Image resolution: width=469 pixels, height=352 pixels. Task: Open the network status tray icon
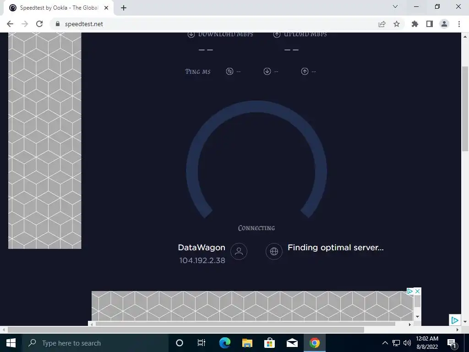[396, 343]
